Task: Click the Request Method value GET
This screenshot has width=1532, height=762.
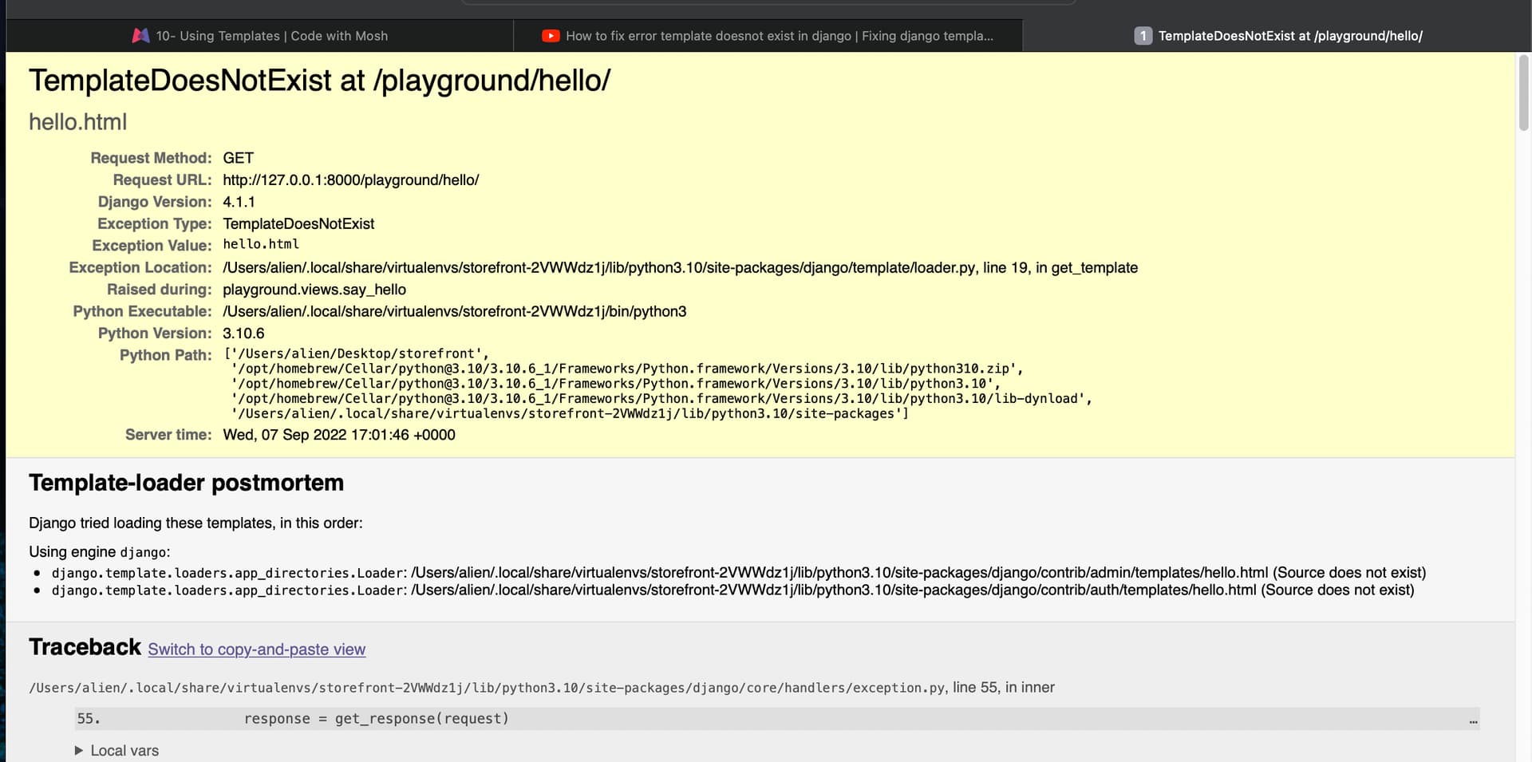Action: [239, 158]
